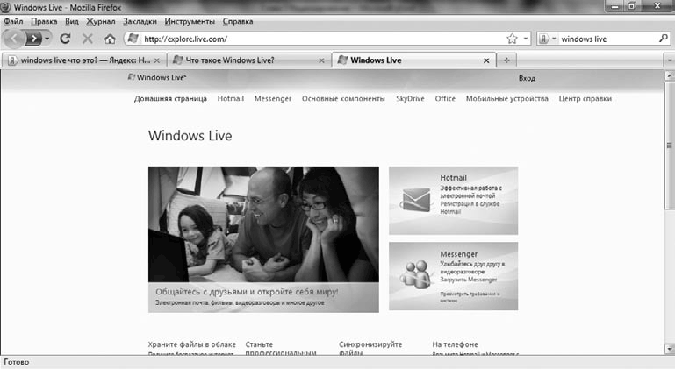Image resolution: width=675 pixels, height=369 pixels.
Task: Open Основные компоненты nav link
Action: click(x=343, y=98)
